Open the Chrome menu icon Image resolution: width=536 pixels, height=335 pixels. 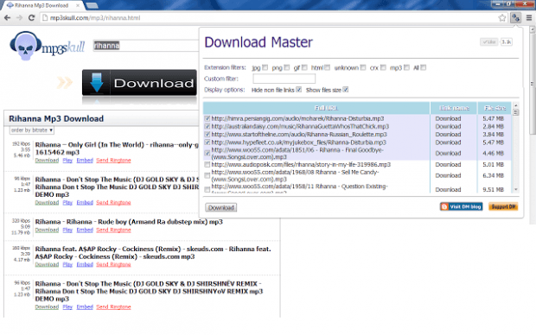click(x=529, y=18)
